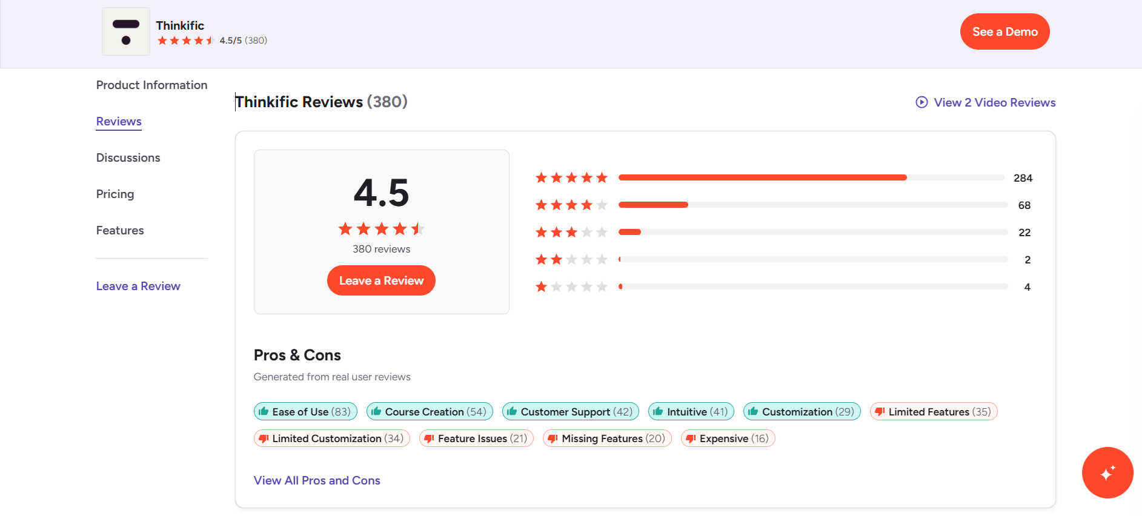The width and height of the screenshot is (1142, 516).
Task: Click the two-star progress bar
Action: click(x=813, y=259)
